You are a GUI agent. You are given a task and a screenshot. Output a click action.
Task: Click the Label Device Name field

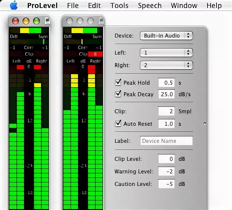point(166,141)
